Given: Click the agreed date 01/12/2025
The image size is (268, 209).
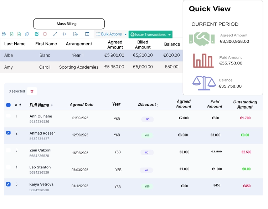Looking at the screenshot, I should click(x=80, y=186).
